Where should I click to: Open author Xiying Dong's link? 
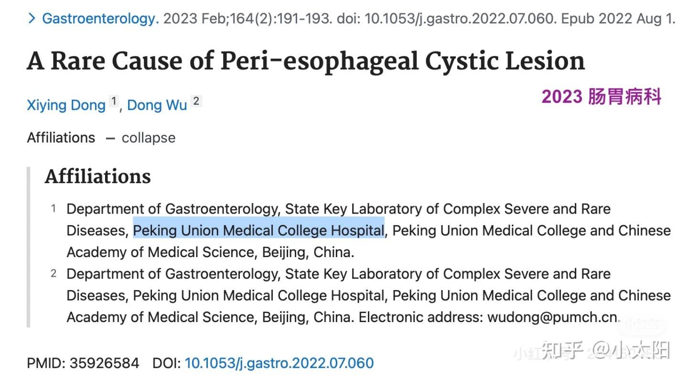click(66, 105)
